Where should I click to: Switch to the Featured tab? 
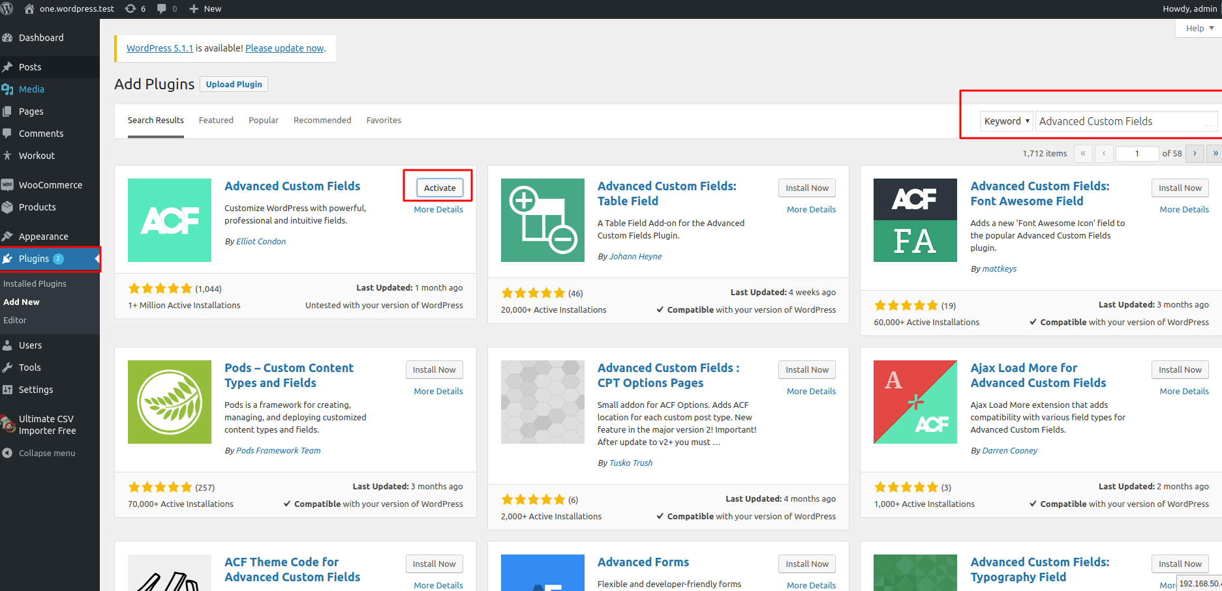tap(216, 121)
